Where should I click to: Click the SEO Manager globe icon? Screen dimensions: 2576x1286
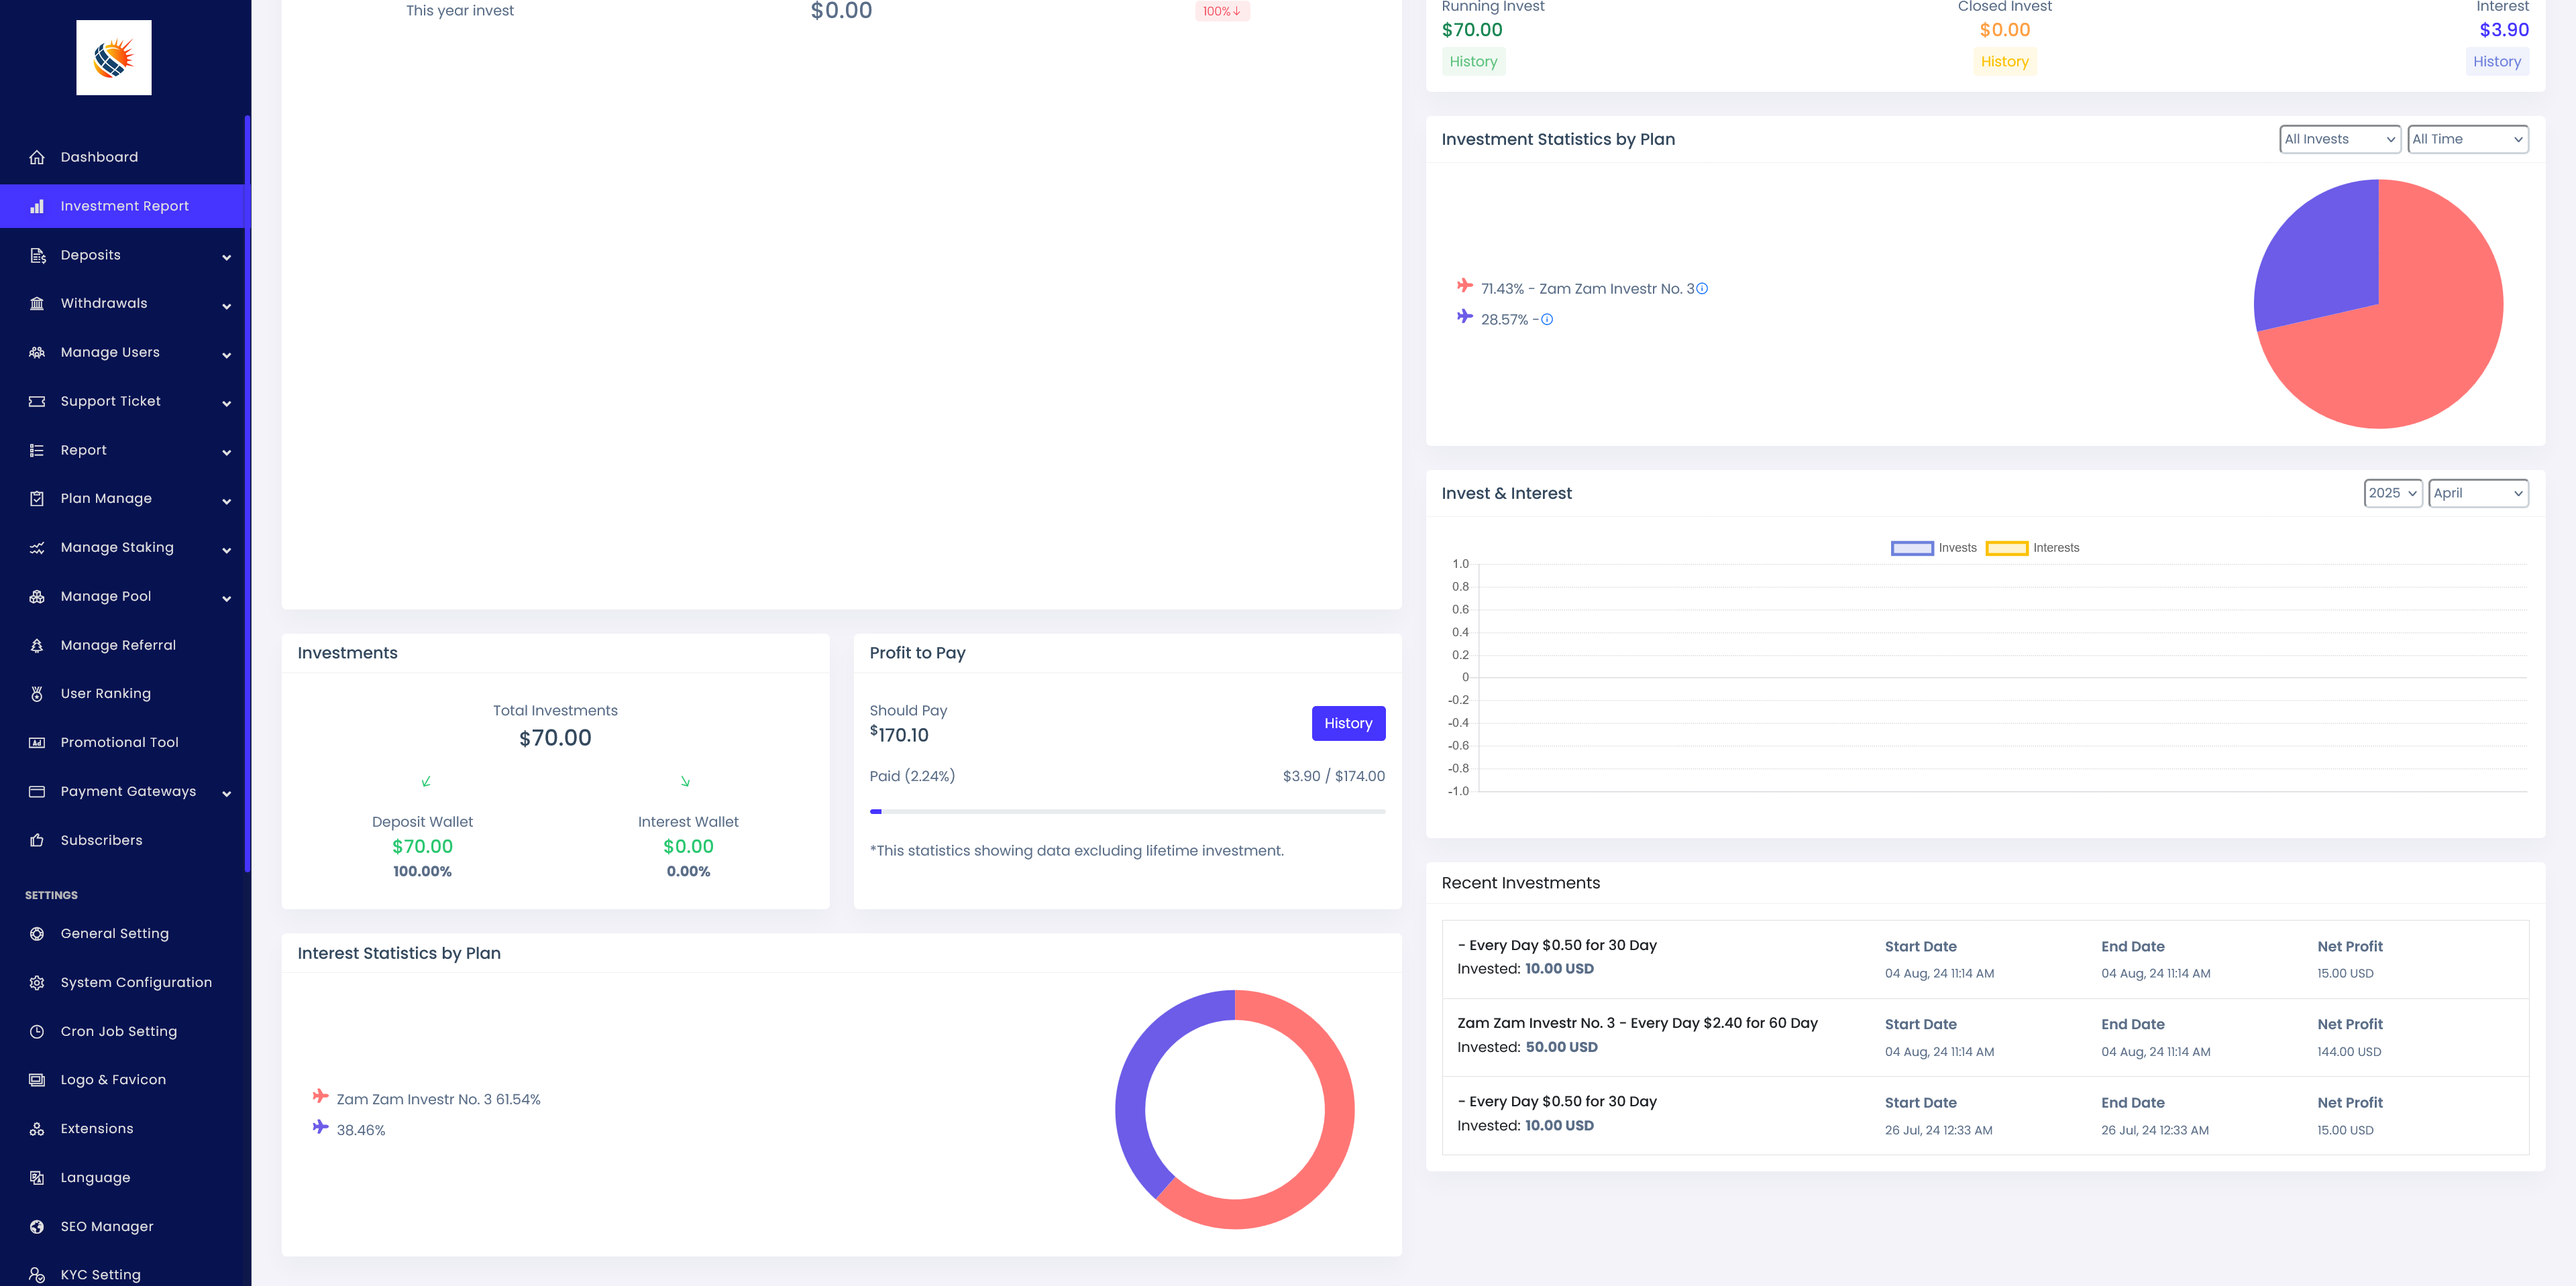click(37, 1226)
